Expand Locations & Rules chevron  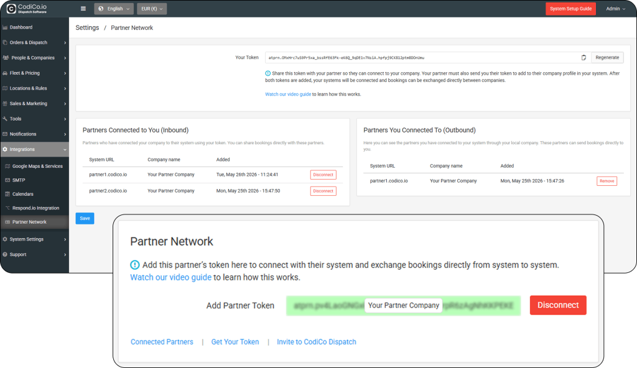click(65, 88)
